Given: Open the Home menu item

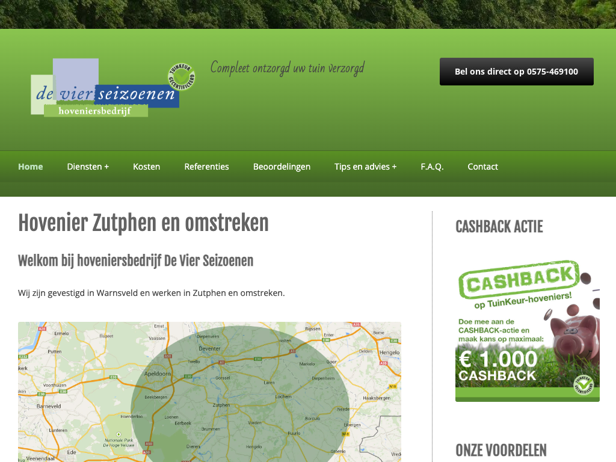Looking at the screenshot, I should pyautogui.click(x=30, y=167).
